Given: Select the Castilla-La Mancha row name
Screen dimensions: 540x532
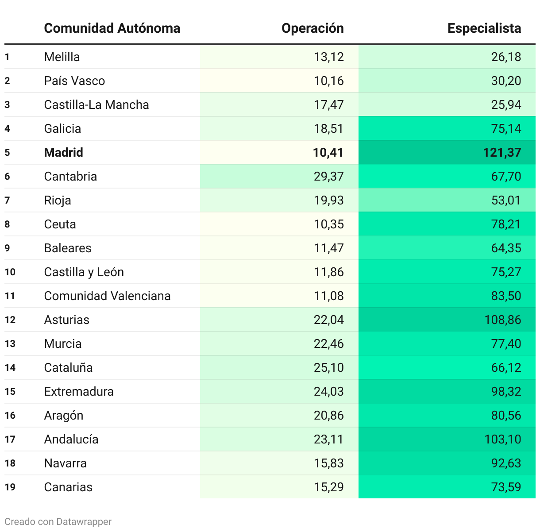Looking at the screenshot, I should coord(96,105).
